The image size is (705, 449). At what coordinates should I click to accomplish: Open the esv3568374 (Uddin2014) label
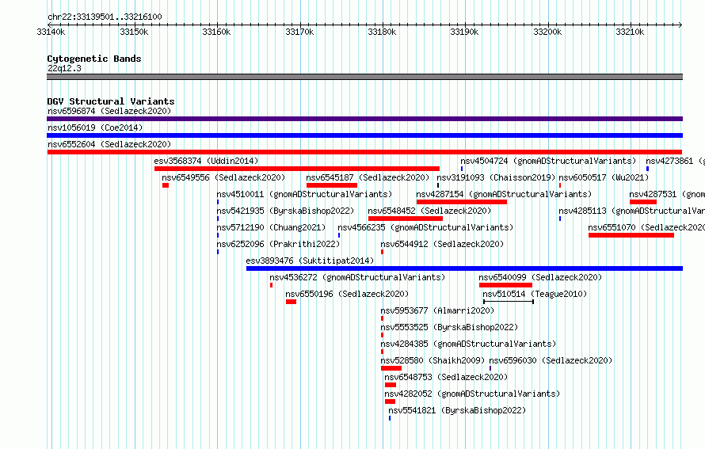point(206,161)
